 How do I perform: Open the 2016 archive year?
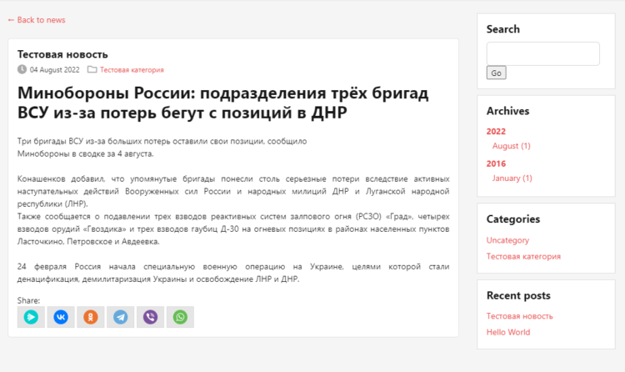[x=496, y=163]
